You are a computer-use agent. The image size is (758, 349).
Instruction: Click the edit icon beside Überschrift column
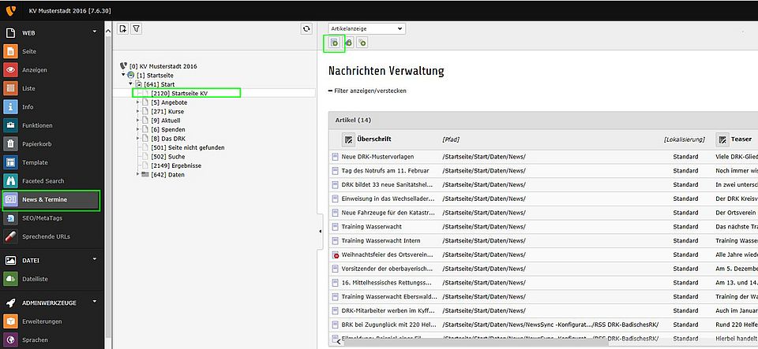tap(348, 139)
